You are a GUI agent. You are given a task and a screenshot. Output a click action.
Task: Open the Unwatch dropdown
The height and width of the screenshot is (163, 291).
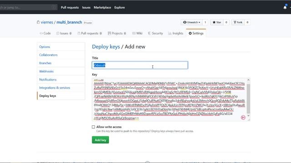tap(191, 22)
